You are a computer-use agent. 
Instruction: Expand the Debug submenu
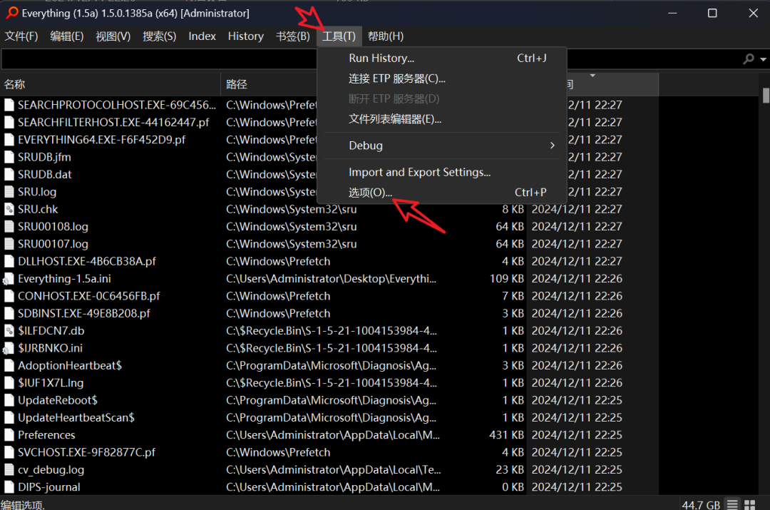(442, 146)
